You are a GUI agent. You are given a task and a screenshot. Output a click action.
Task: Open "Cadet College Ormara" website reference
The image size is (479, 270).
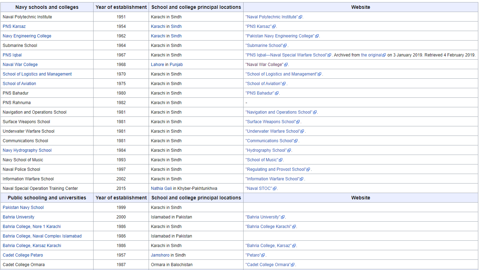[268, 265]
